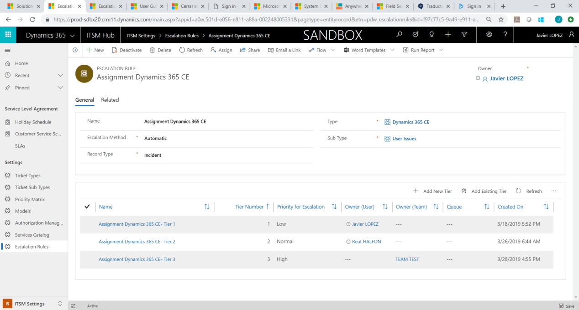Click Deactivate in the command bar
This screenshot has width=579, height=310.
(x=127, y=50)
